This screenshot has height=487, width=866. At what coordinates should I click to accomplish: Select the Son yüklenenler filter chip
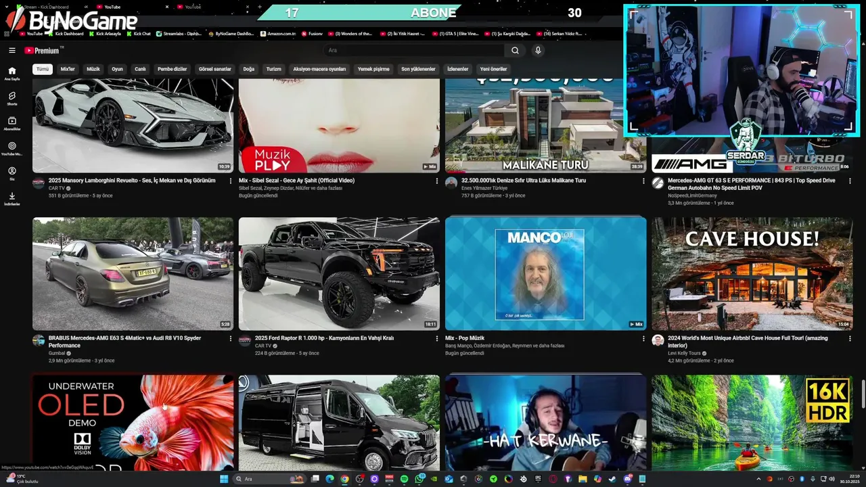click(418, 69)
